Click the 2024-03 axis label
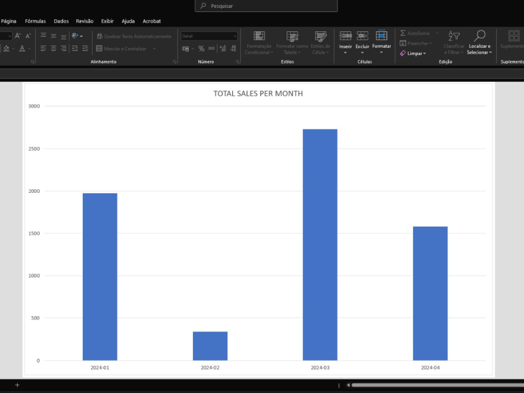 pyautogui.click(x=320, y=368)
